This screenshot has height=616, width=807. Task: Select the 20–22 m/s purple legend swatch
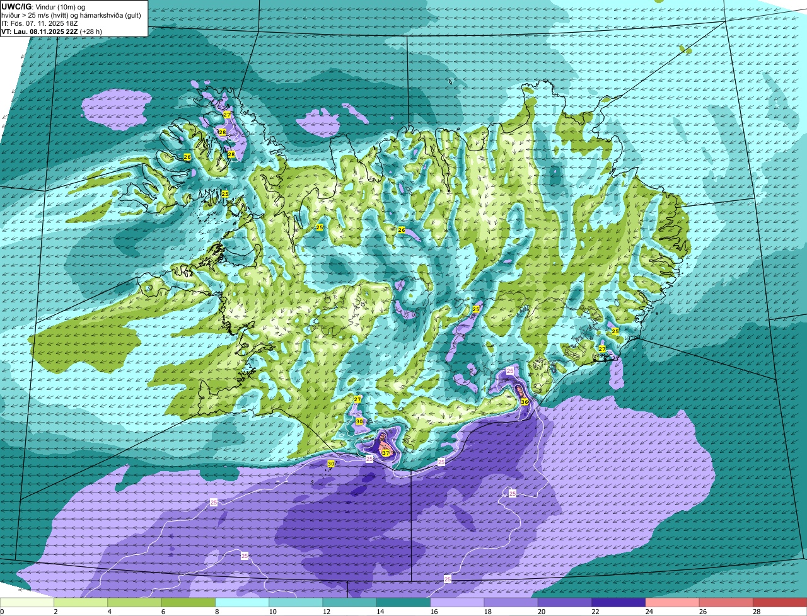pyautogui.click(x=565, y=602)
